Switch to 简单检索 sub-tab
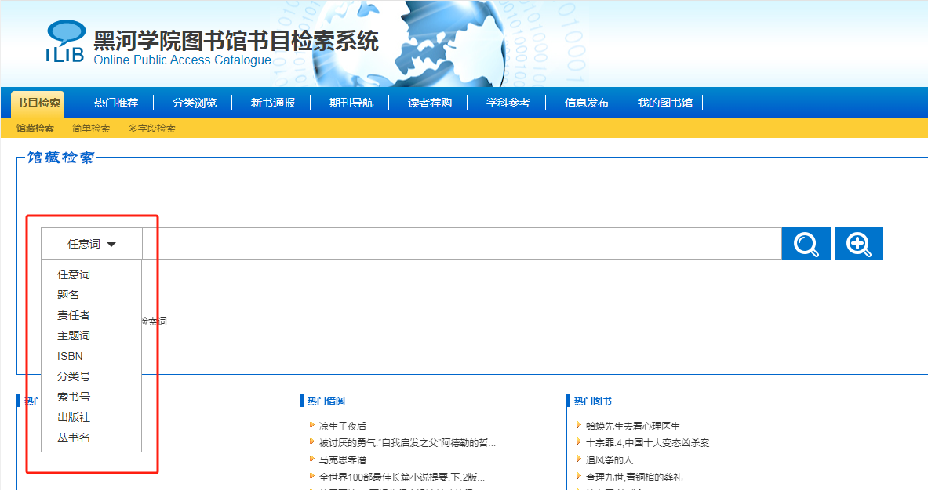928x490 pixels. 91,129
